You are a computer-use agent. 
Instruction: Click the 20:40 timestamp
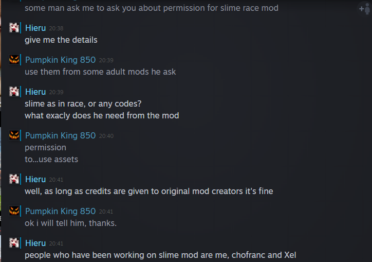tap(106, 136)
